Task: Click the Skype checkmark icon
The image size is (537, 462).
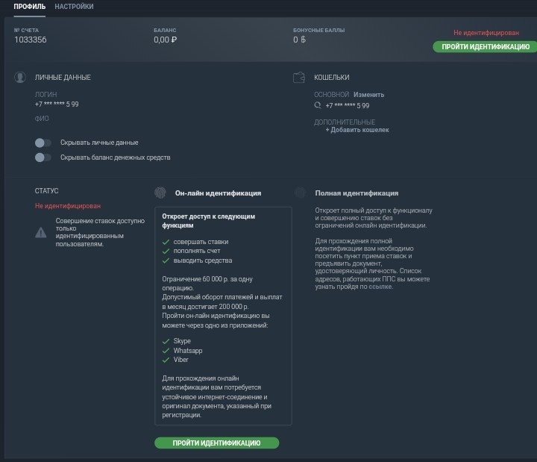Action: [166, 341]
